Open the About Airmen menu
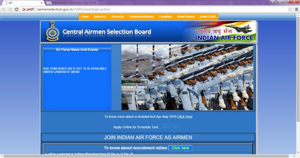 186,17
